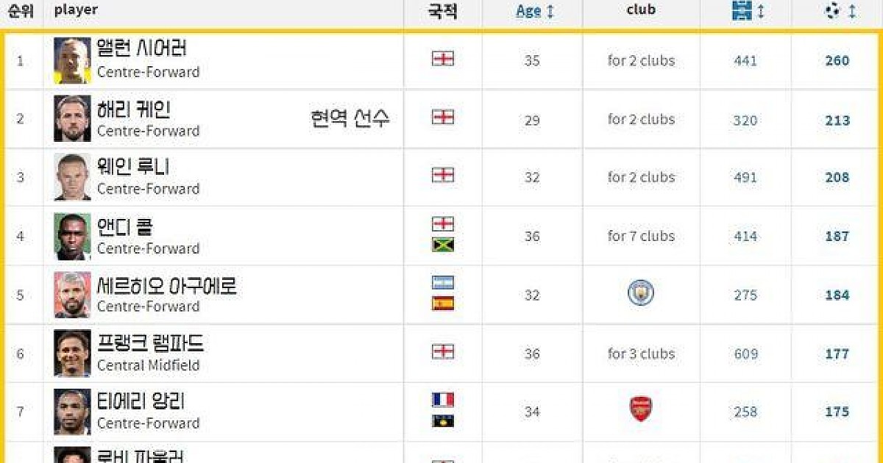Click Alan Shearer's 260 goals total
The image size is (883, 463).
pyautogui.click(x=837, y=61)
